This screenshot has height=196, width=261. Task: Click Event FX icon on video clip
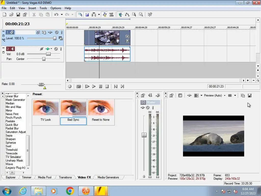point(127,41)
